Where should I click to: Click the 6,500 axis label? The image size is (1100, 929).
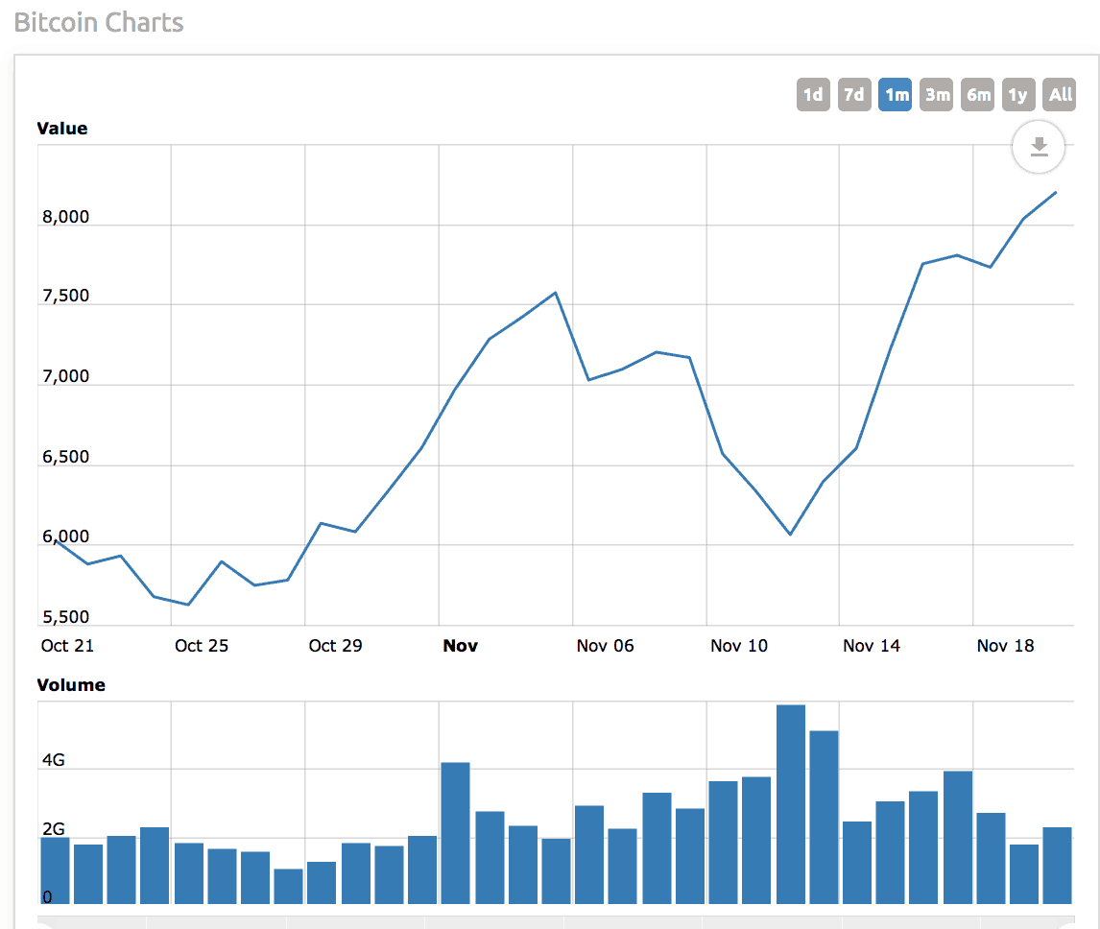[66, 457]
